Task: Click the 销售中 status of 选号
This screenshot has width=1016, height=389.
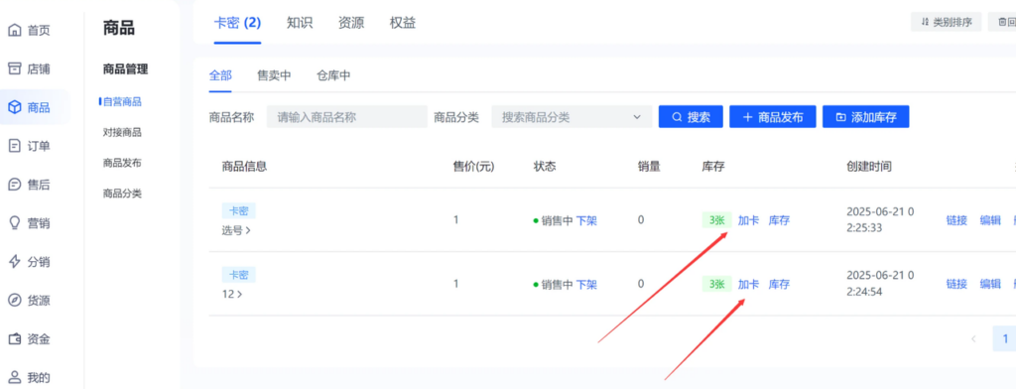Action: (x=553, y=220)
